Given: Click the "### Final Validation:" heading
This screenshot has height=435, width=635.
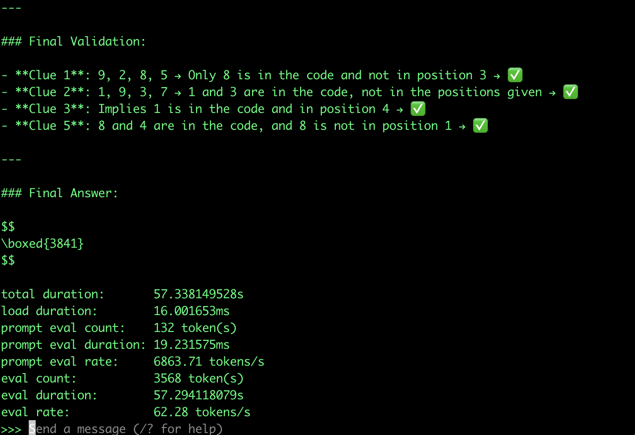Looking at the screenshot, I should point(73,42).
